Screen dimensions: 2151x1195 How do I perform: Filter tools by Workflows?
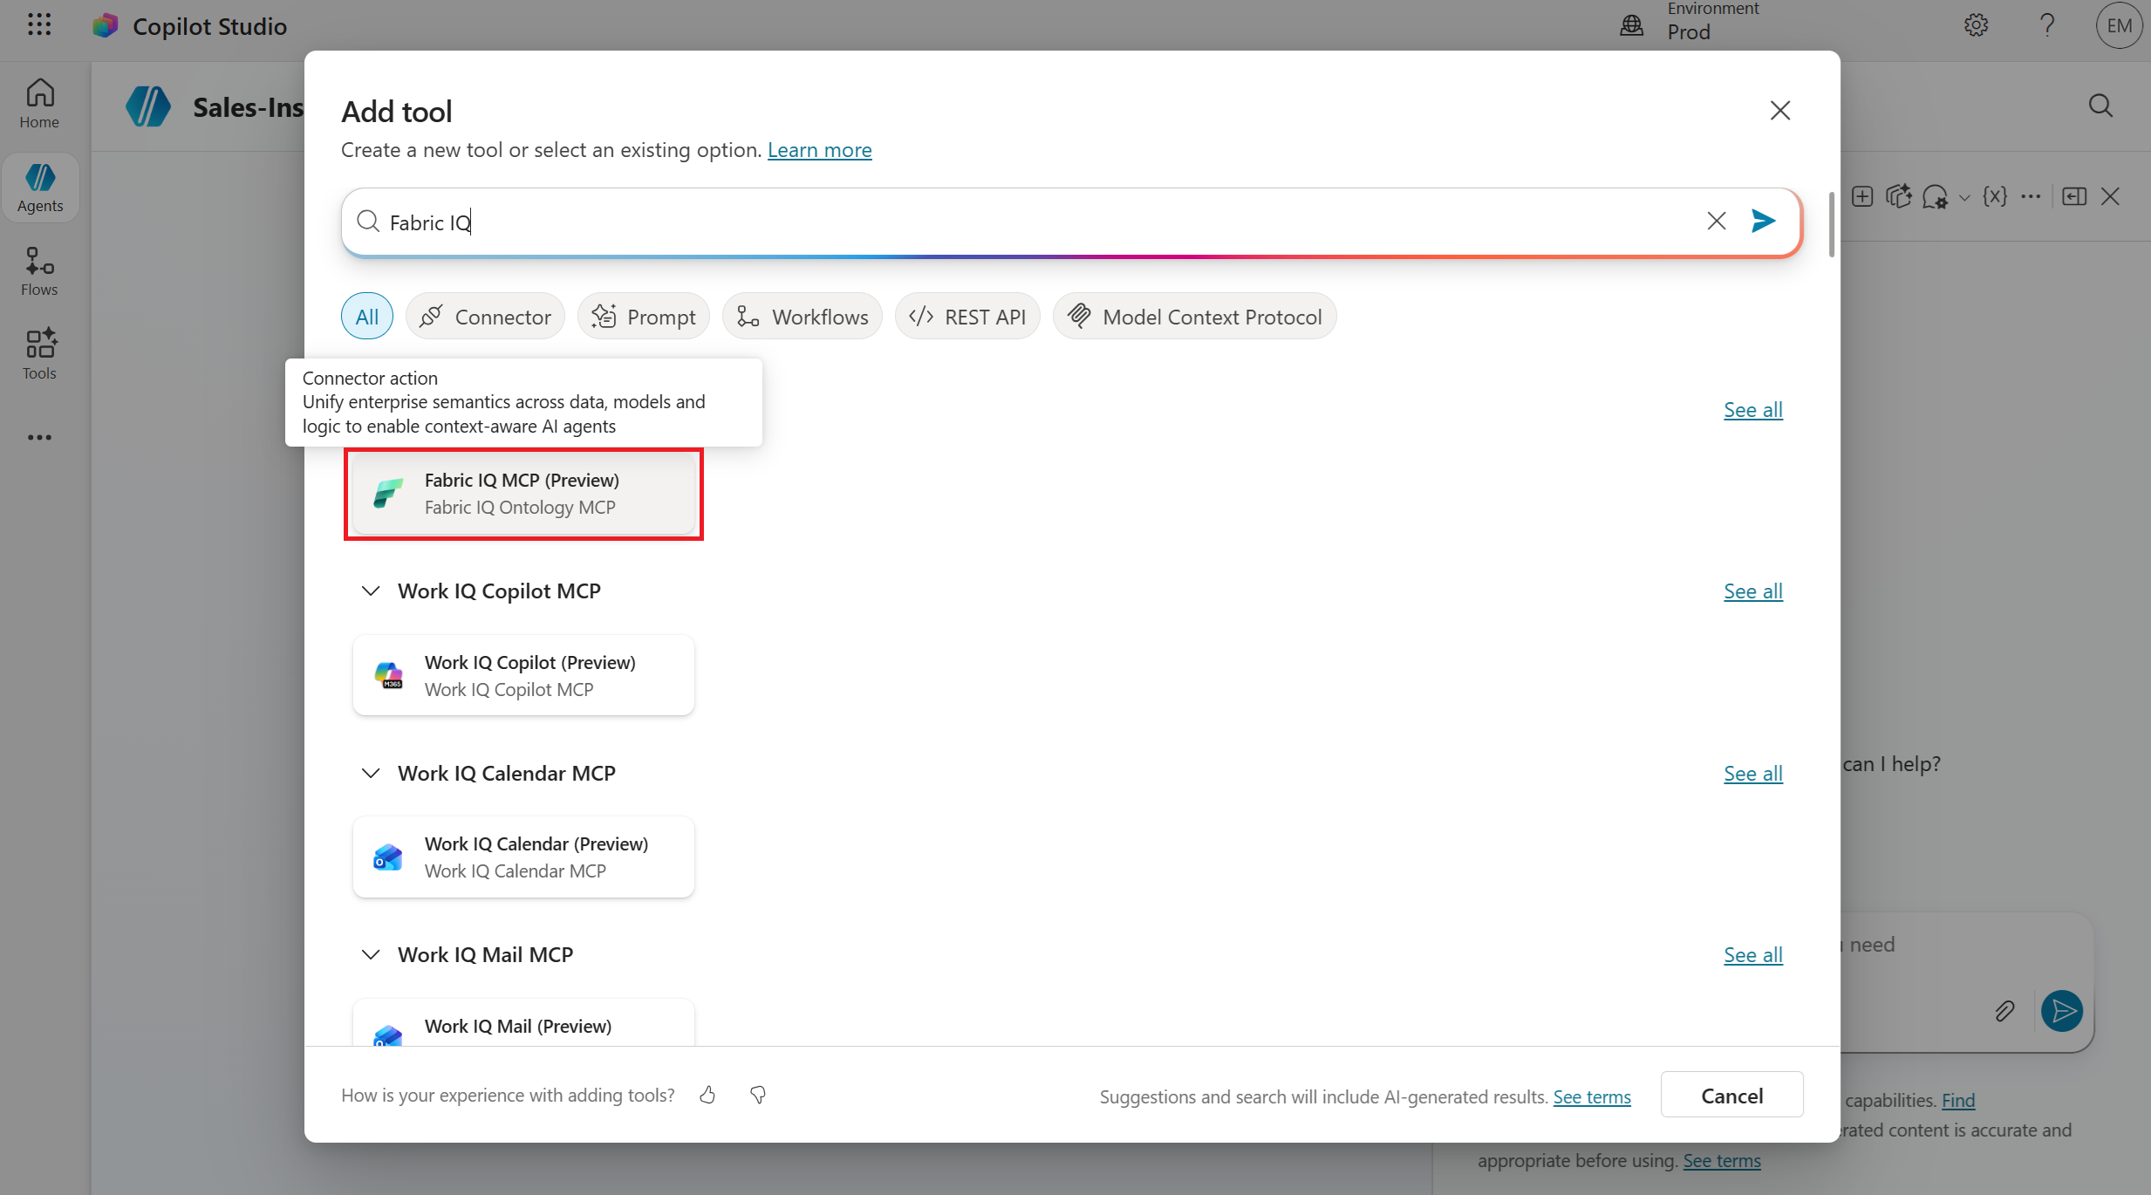point(802,317)
